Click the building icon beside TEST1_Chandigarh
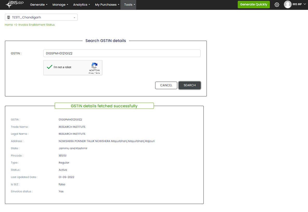308x212 pixels. (x=9, y=17)
